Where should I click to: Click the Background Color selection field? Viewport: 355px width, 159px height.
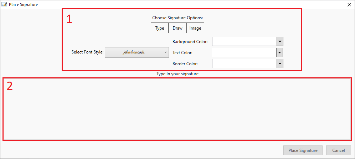click(244, 41)
